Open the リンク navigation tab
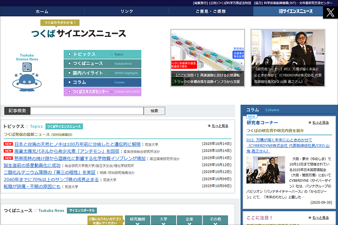This screenshot has width=338, height=225. click(127, 11)
